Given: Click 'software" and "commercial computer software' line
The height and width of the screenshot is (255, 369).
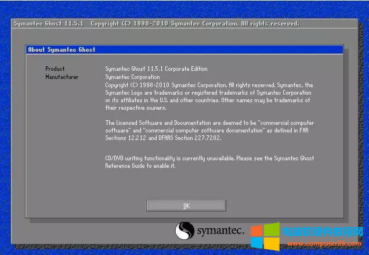Looking at the screenshot, I should (207, 130).
